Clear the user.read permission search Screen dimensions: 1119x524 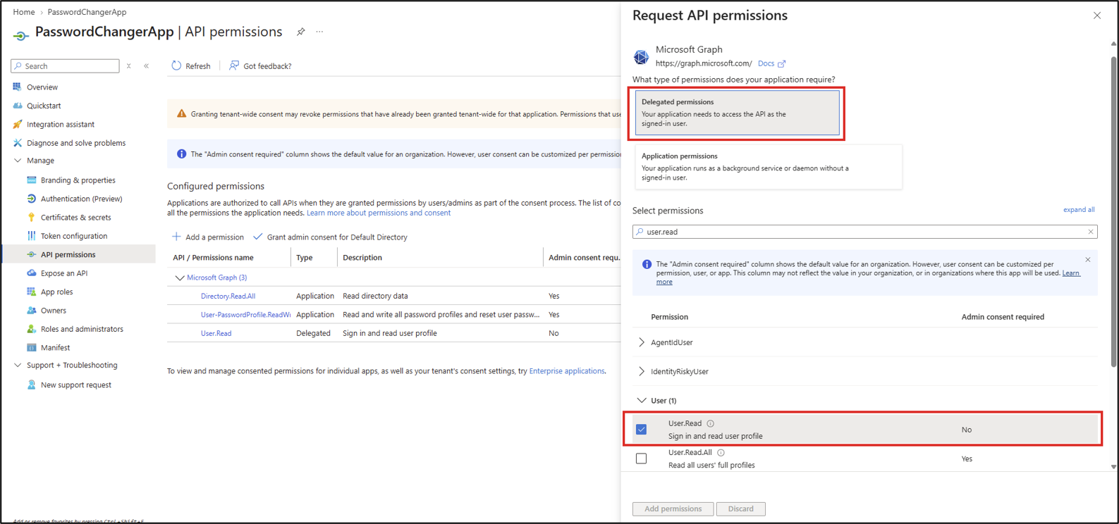(1091, 232)
